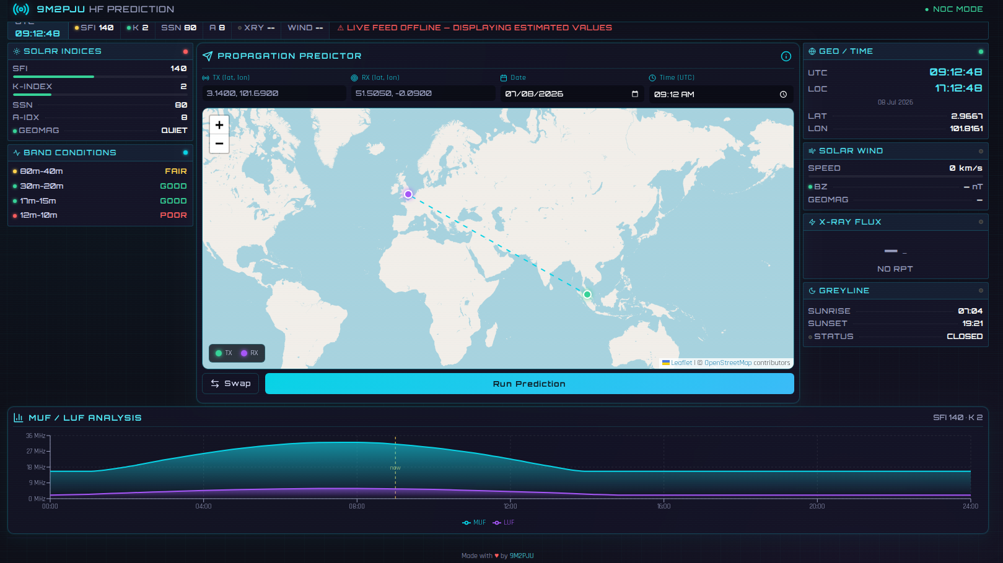Click the Swap button

point(230,384)
